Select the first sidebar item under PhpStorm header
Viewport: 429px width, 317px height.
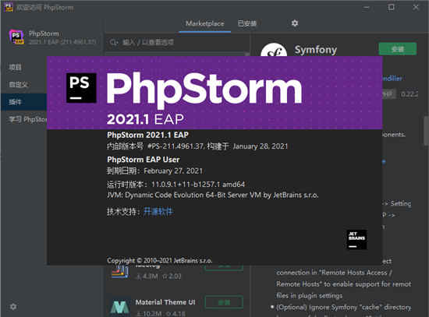[16, 67]
